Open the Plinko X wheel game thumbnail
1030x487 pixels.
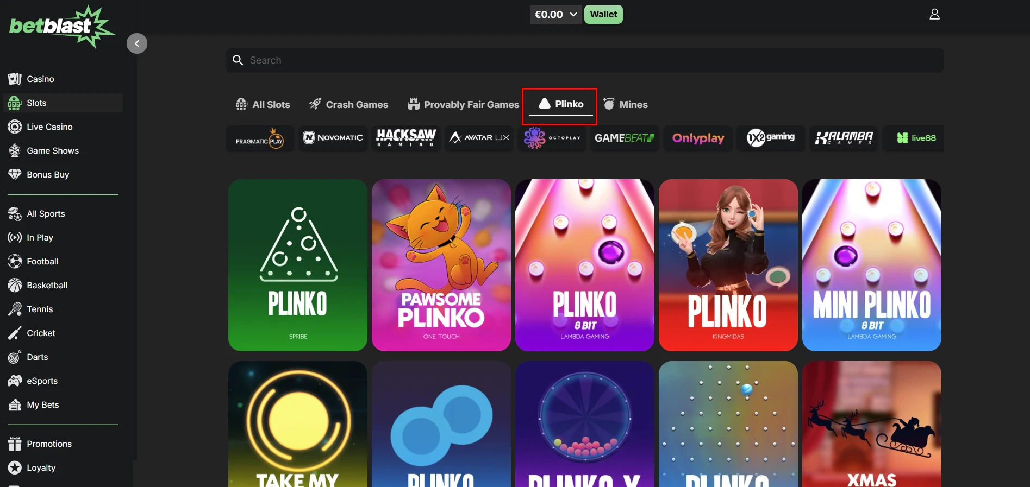tap(585, 424)
